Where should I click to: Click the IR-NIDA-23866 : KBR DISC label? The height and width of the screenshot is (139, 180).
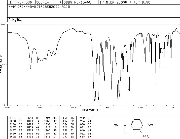click(125, 2)
